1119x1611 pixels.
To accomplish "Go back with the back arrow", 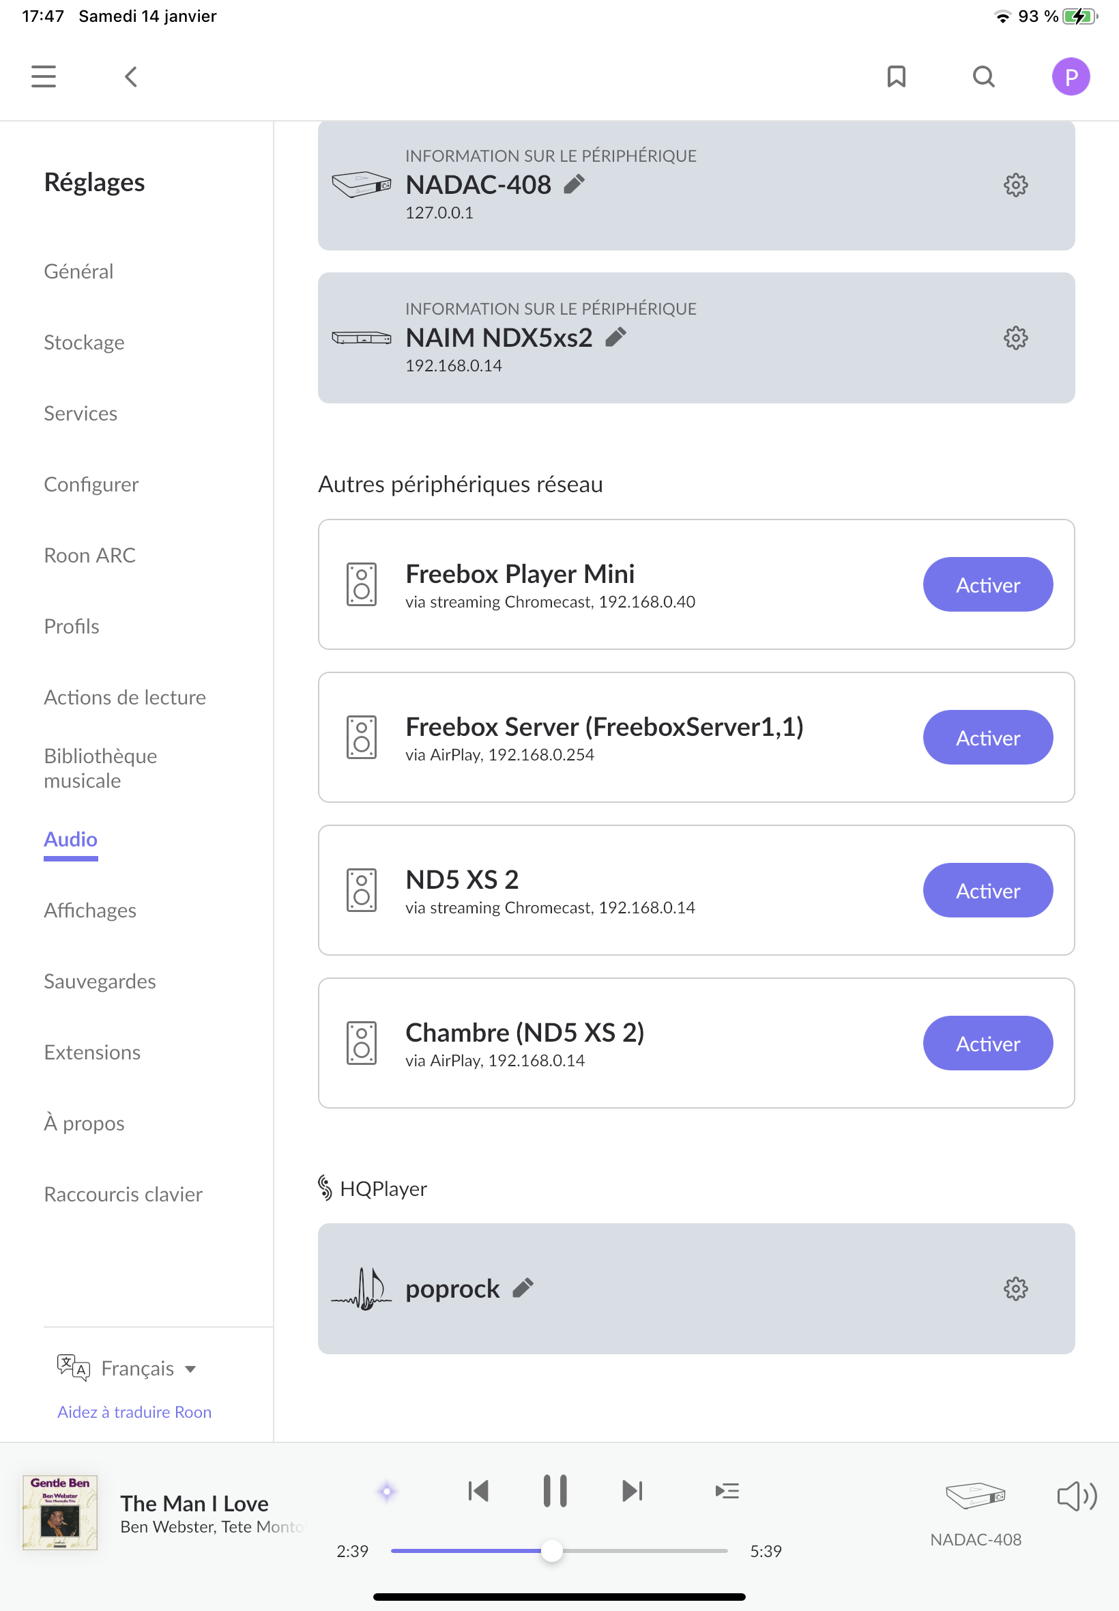I will (131, 76).
